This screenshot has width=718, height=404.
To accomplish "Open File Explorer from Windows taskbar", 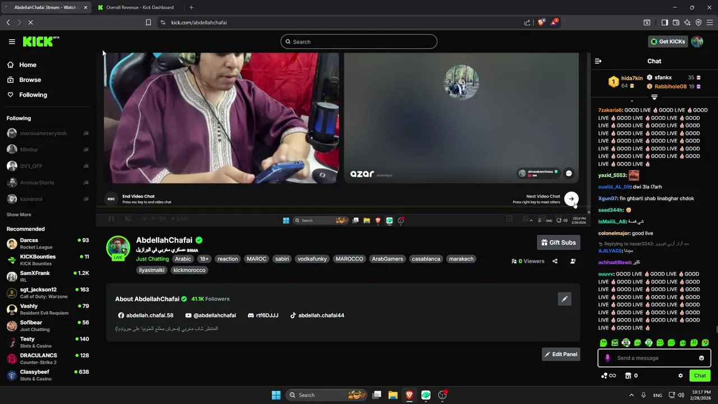I will pos(393,395).
